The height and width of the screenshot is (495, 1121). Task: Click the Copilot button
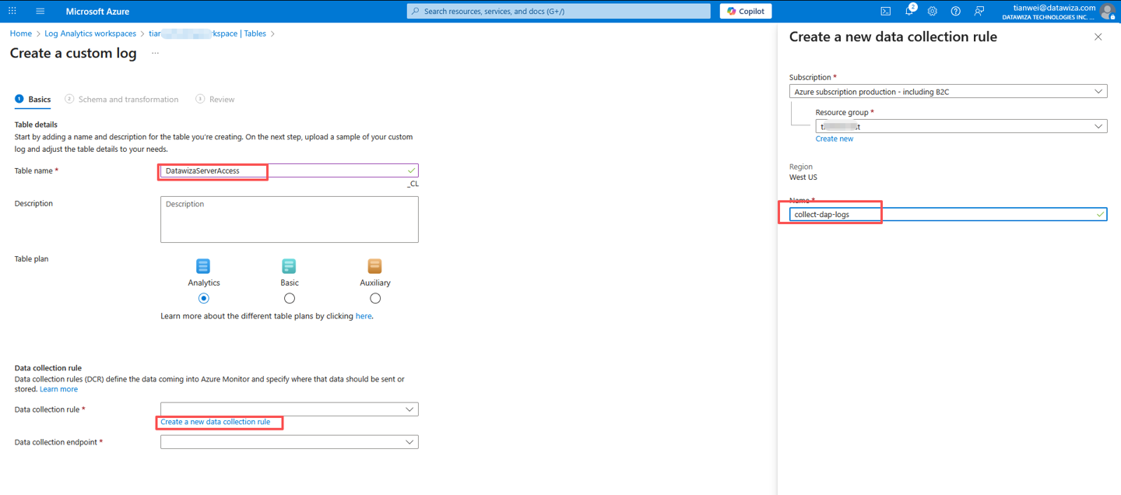(x=746, y=11)
